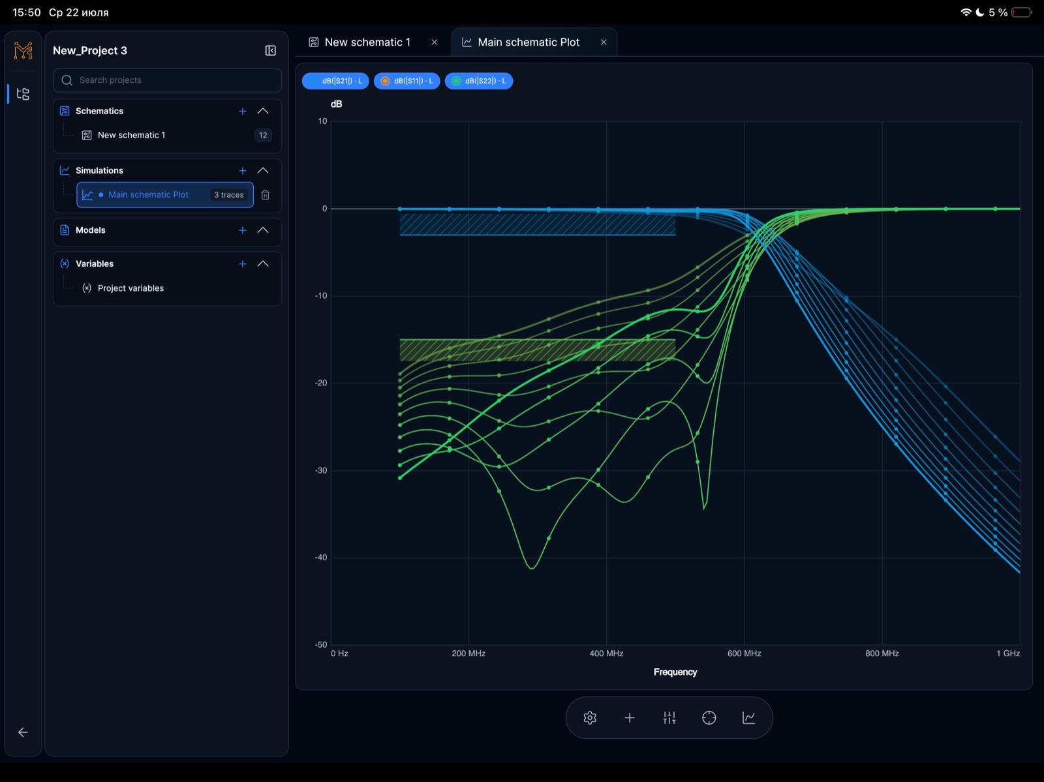Click the 200 MHz axis tick label
This screenshot has height=782, width=1044.
468,654
